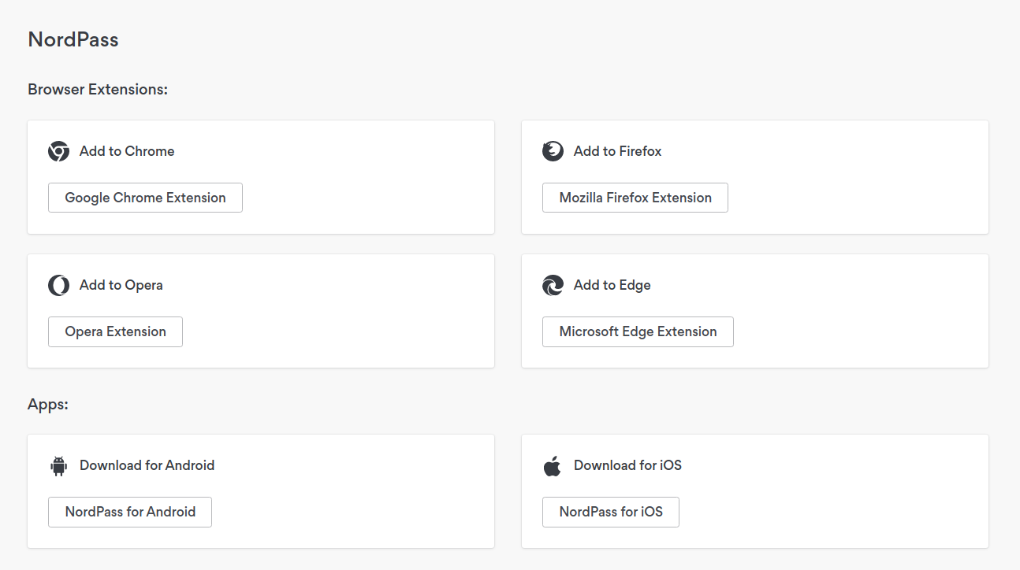Click the Apple logo icon
This screenshot has height=570, width=1020.
pyautogui.click(x=553, y=466)
